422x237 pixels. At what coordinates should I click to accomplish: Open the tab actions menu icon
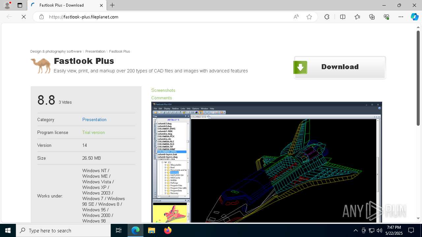(x=20, y=5)
